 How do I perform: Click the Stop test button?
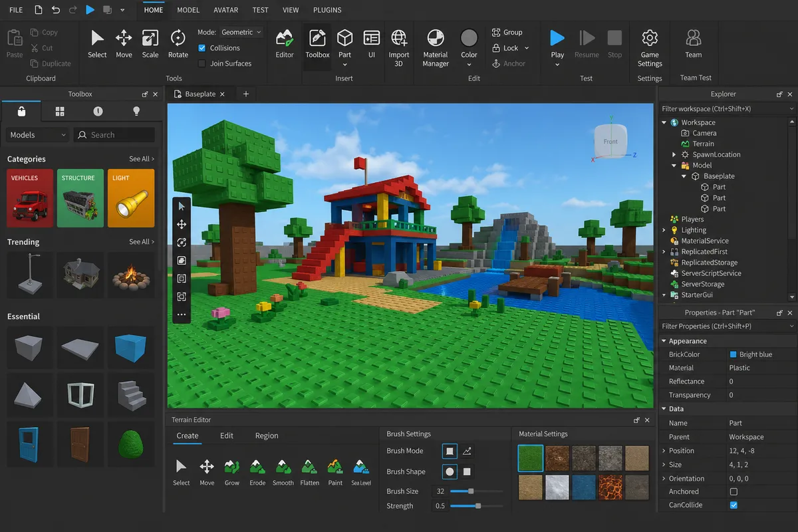click(x=615, y=44)
